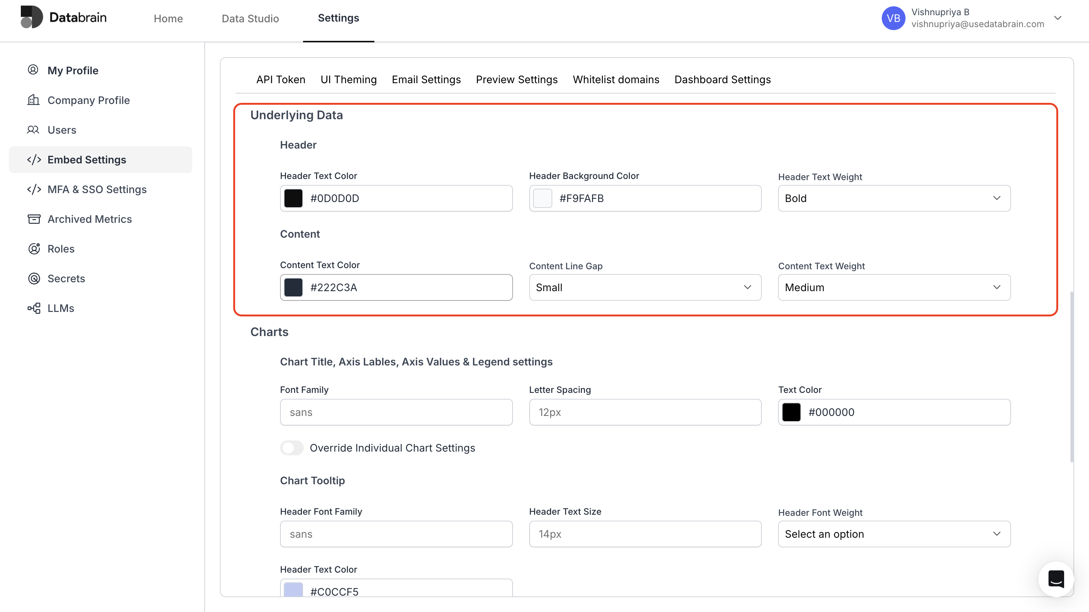Expand the user account menu chevron
The width and height of the screenshot is (1089, 612).
[x=1058, y=18]
